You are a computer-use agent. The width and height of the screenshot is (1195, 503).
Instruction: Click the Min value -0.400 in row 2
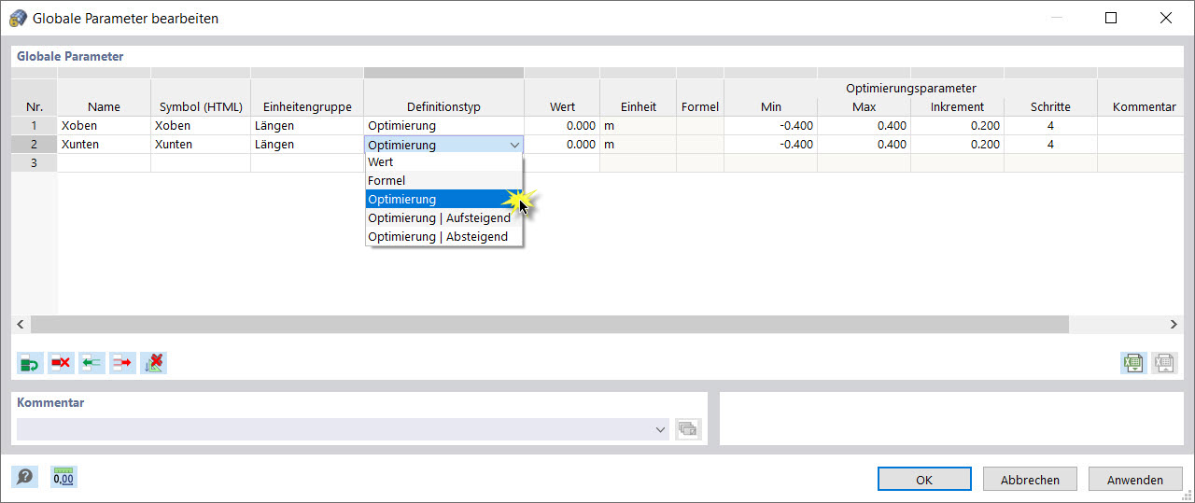(771, 145)
